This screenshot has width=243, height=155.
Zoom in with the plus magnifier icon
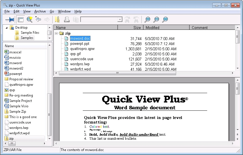coord(147,20)
